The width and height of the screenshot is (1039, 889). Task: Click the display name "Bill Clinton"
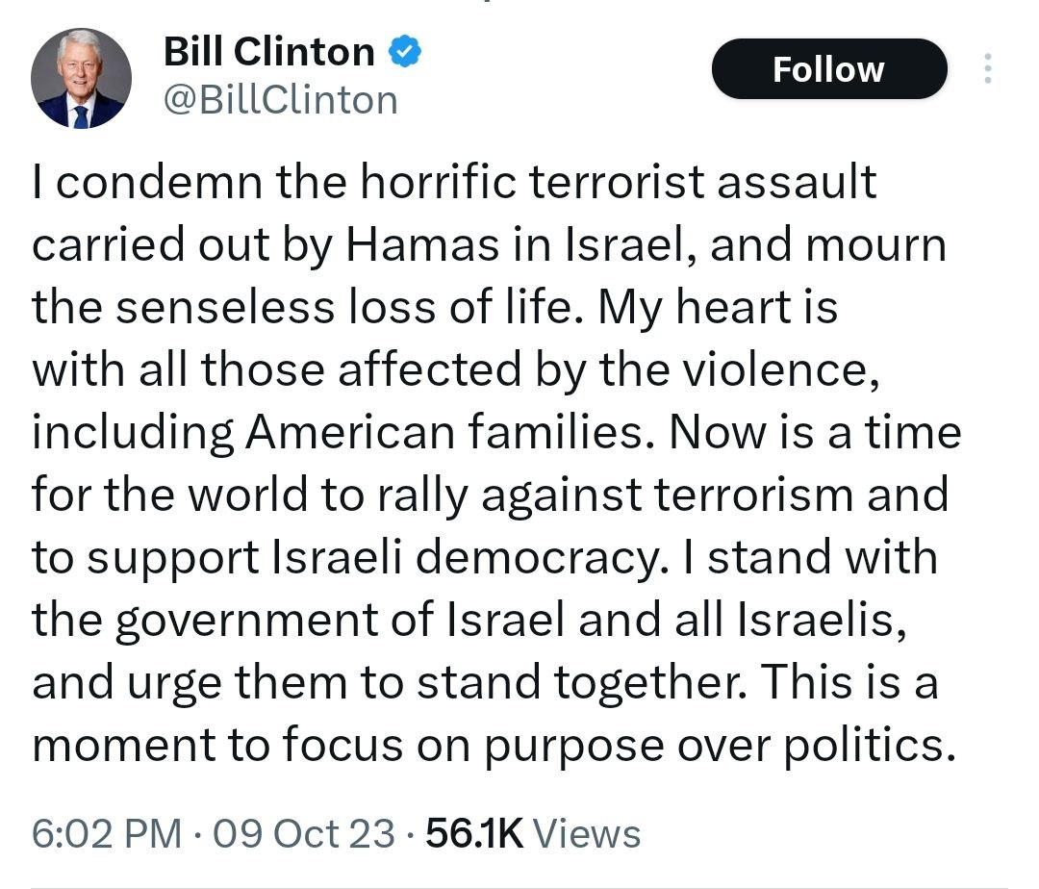269,51
